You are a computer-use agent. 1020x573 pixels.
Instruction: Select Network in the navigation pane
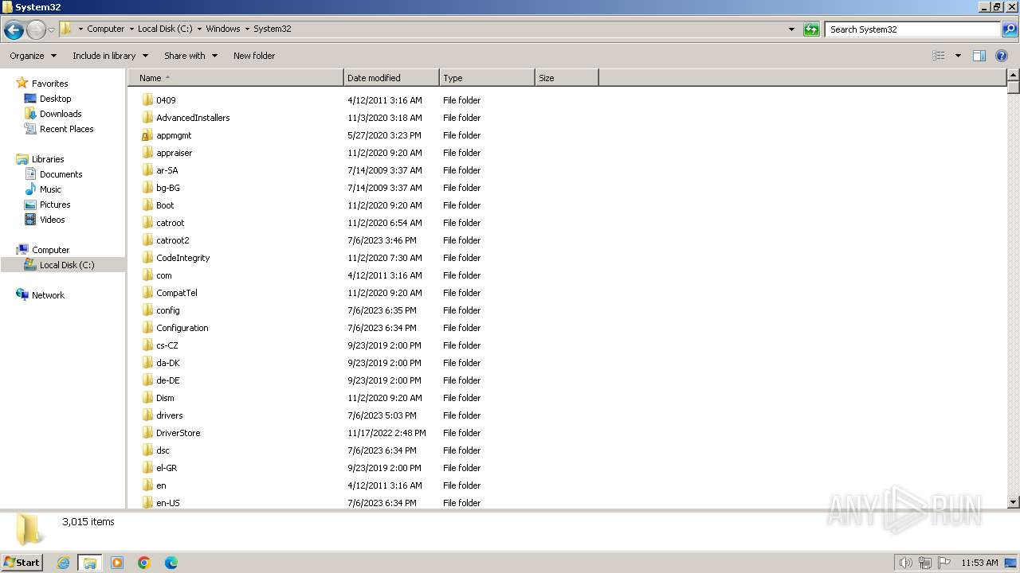click(x=48, y=295)
